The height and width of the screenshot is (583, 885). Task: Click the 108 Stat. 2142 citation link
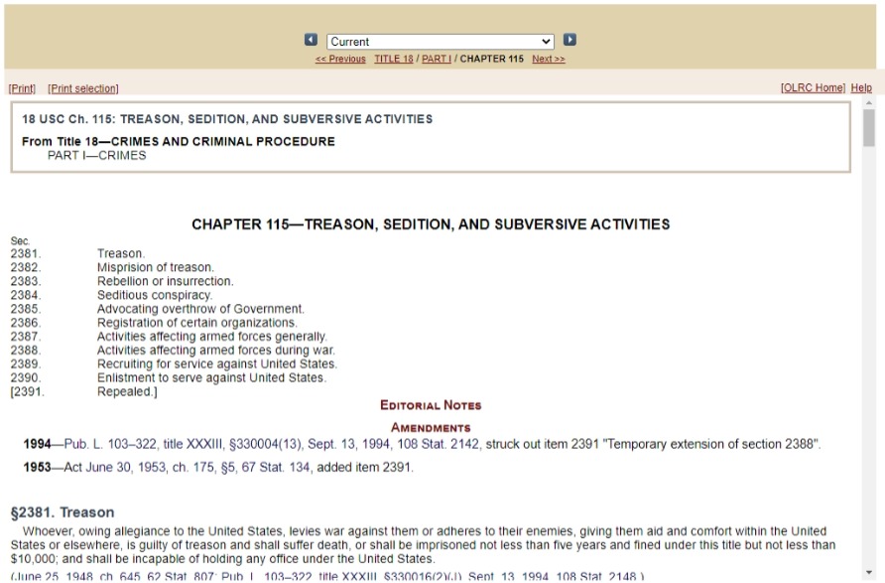pyautogui.click(x=438, y=444)
